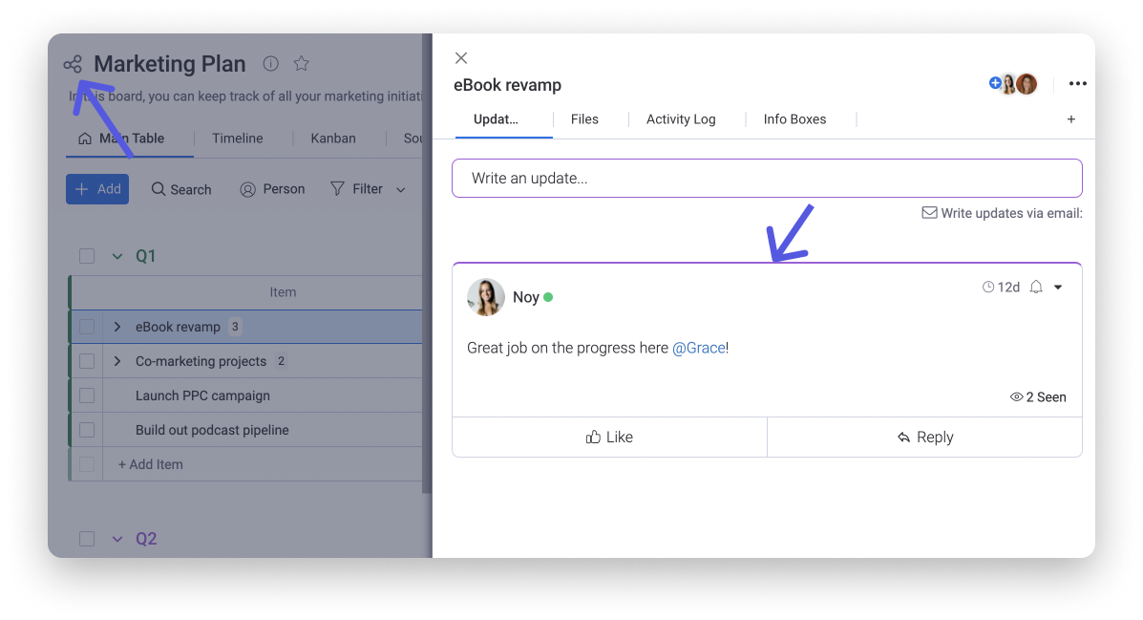1143x620 pixels.
Task: Click the share icon beside Marketing Plan
Action: pos(73,64)
